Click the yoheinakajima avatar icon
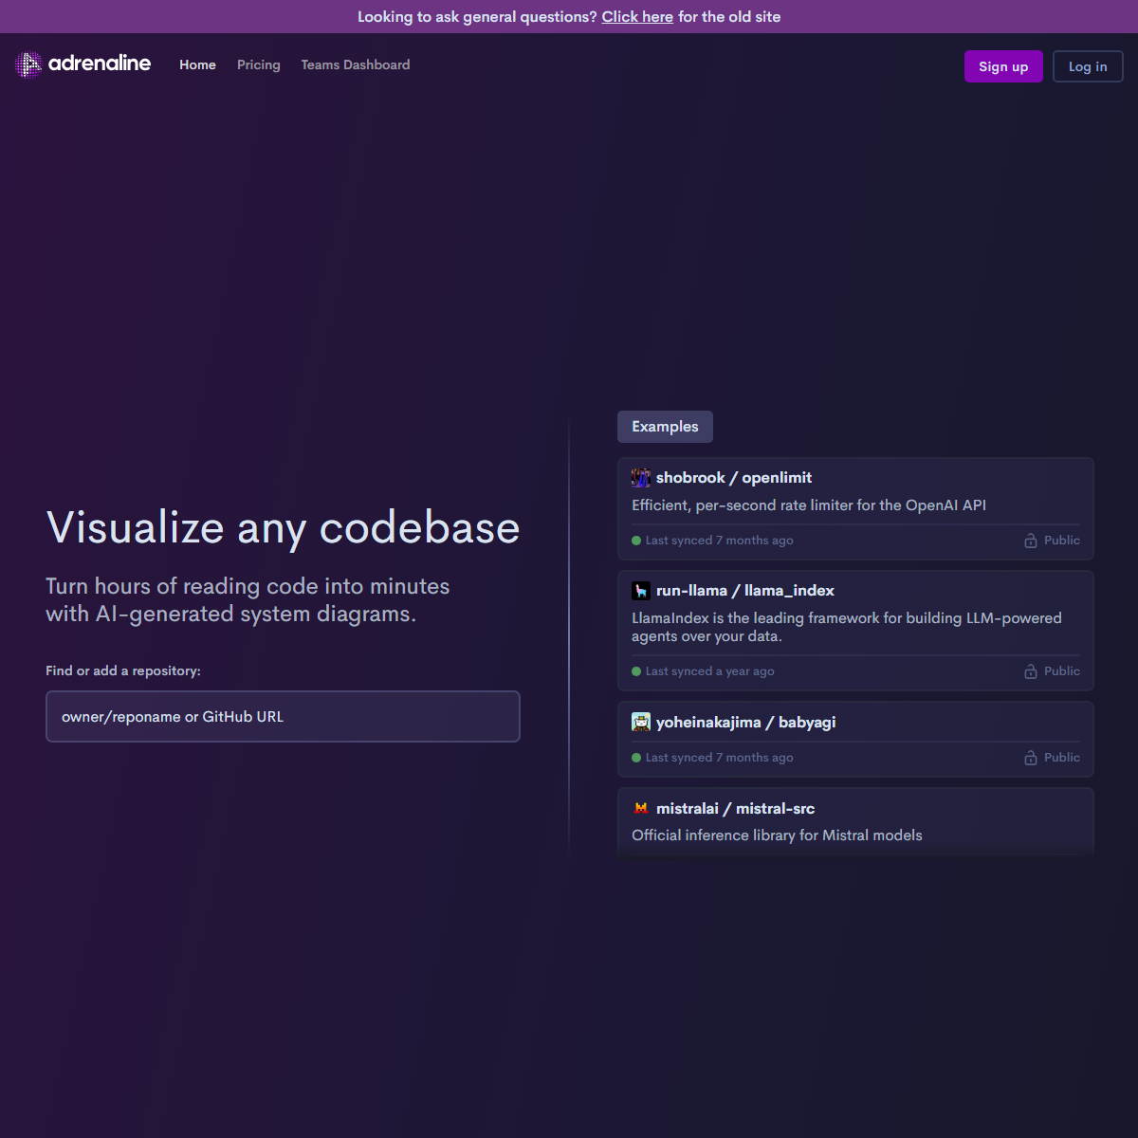1138x1138 pixels. tap(641, 722)
